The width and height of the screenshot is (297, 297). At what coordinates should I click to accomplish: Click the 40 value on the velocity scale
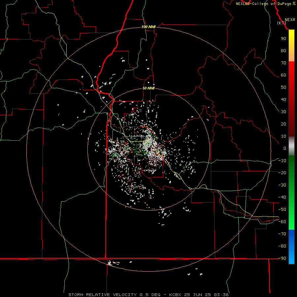[283, 99]
